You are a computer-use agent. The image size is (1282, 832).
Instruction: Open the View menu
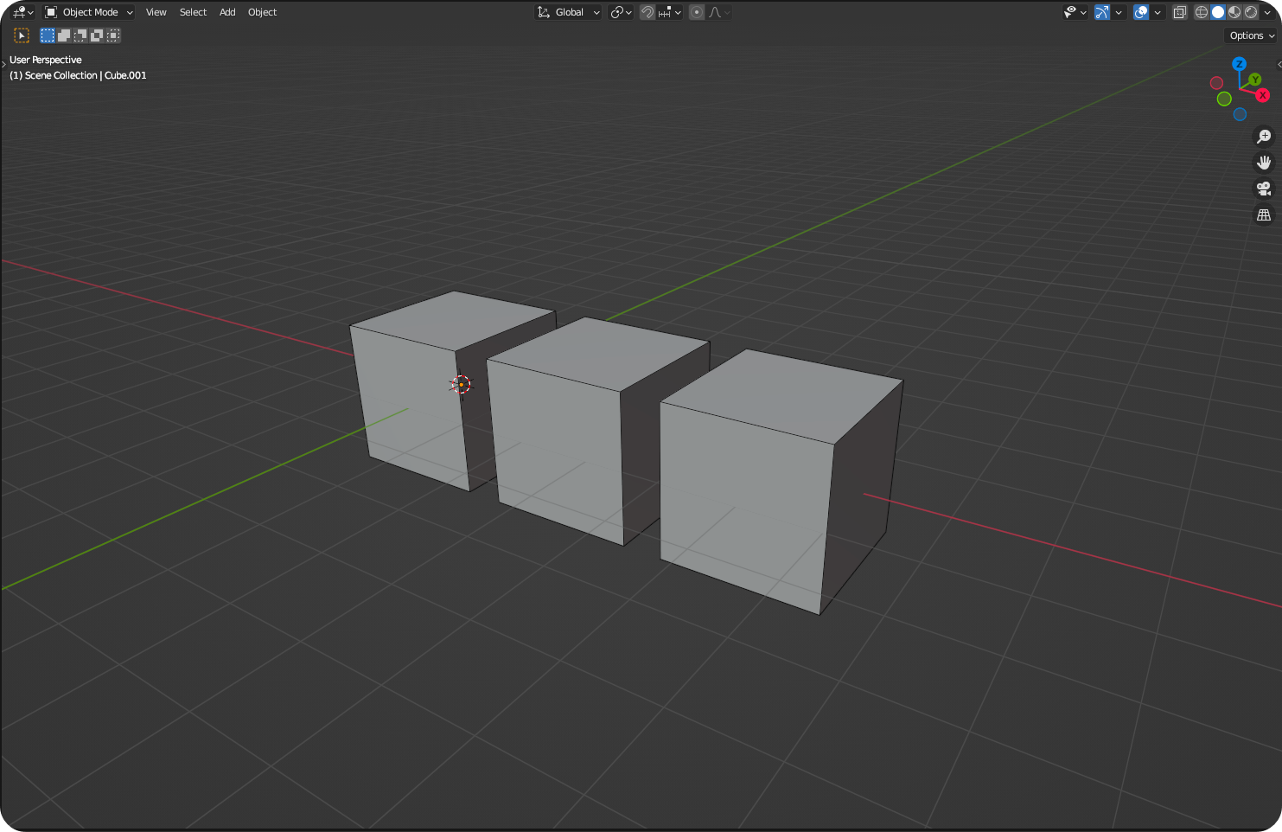point(156,12)
